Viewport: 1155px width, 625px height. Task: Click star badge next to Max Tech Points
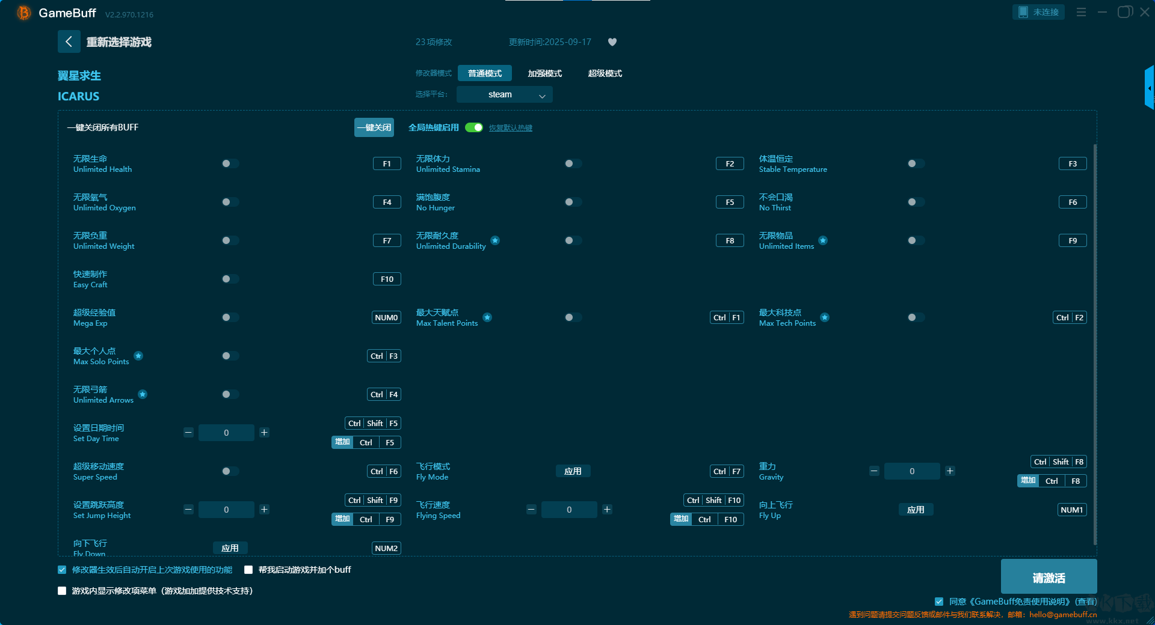click(825, 317)
